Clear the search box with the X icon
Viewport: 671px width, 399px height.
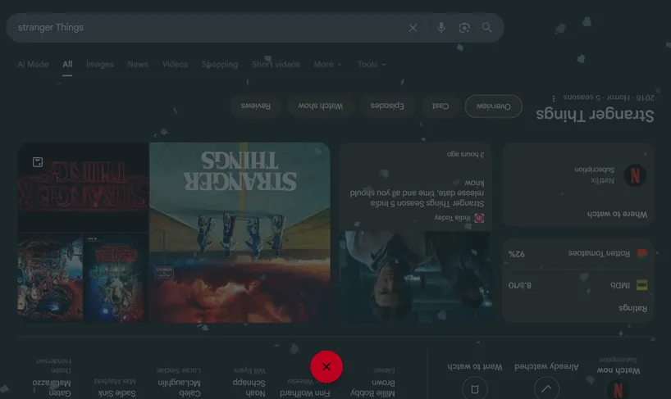tap(413, 28)
